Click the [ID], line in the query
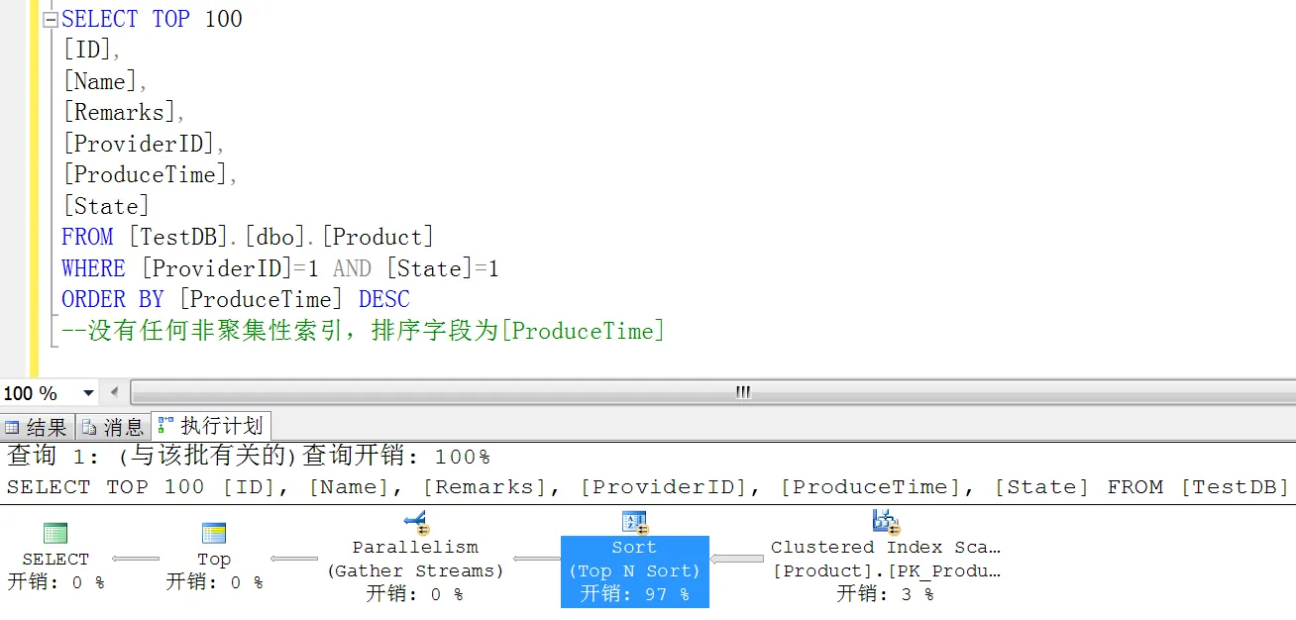This screenshot has height=620, width=1296. [x=91, y=51]
